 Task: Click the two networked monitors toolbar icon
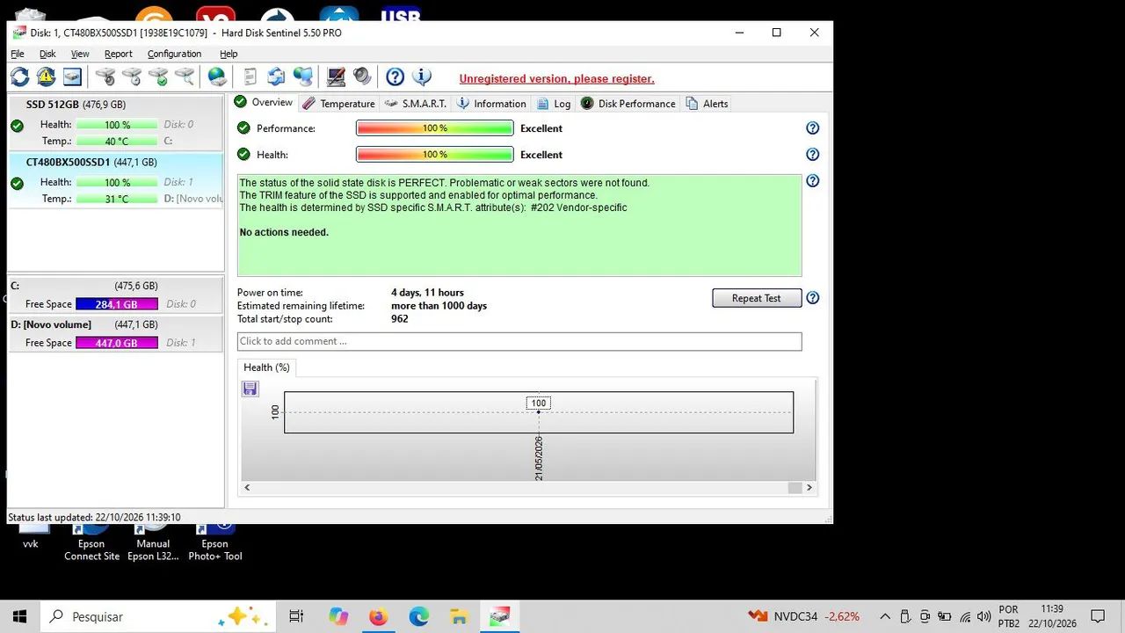(303, 77)
